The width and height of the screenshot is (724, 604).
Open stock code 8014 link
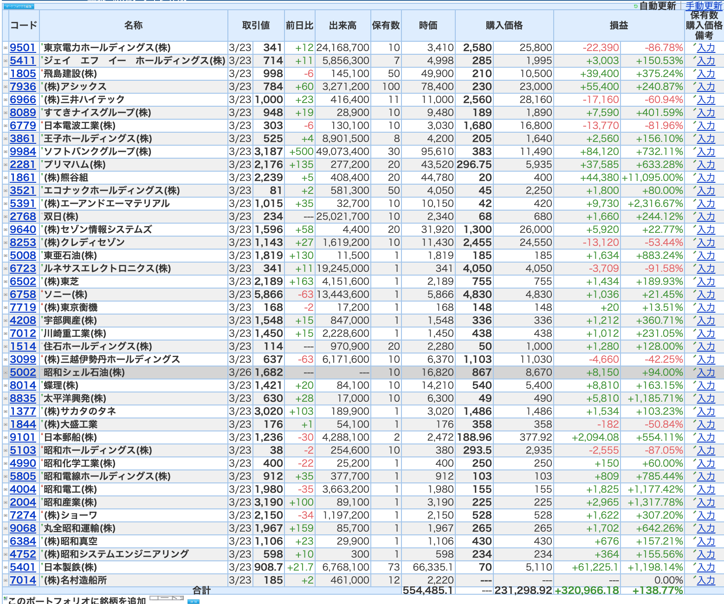click(x=23, y=386)
